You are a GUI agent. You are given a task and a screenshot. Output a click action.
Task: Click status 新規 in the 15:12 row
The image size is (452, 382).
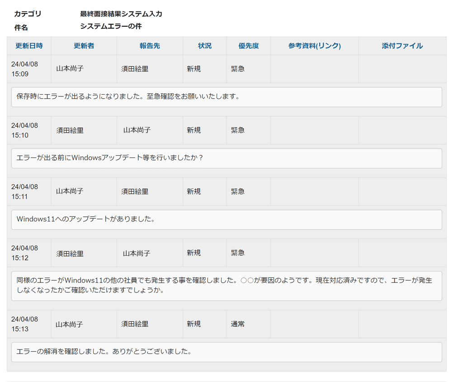(x=194, y=253)
